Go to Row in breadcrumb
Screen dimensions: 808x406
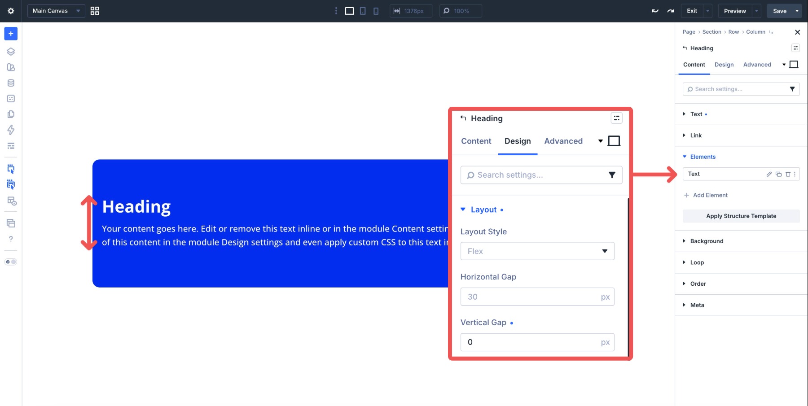click(733, 32)
